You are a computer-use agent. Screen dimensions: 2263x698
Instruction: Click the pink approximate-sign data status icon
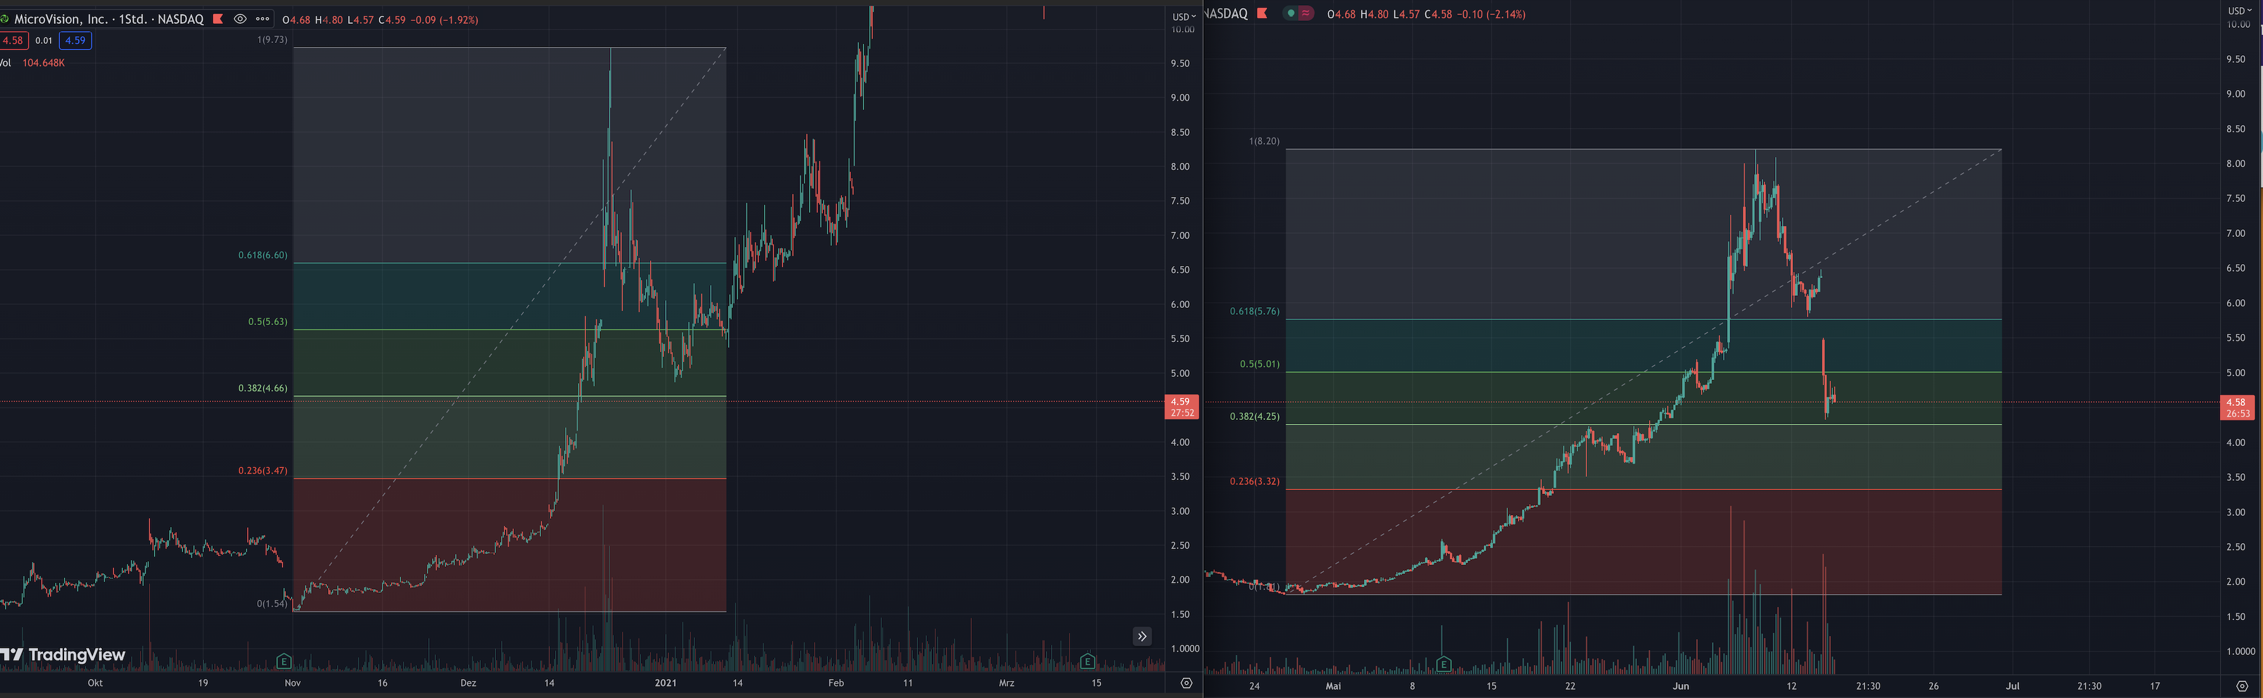pyautogui.click(x=1306, y=13)
